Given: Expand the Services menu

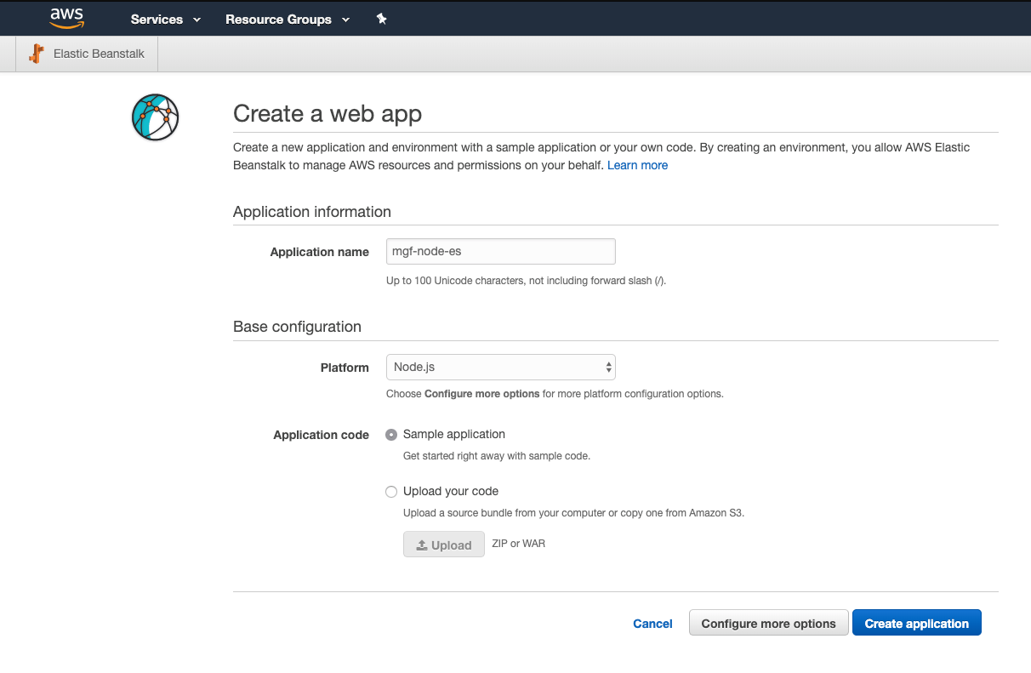Looking at the screenshot, I should tap(166, 20).
